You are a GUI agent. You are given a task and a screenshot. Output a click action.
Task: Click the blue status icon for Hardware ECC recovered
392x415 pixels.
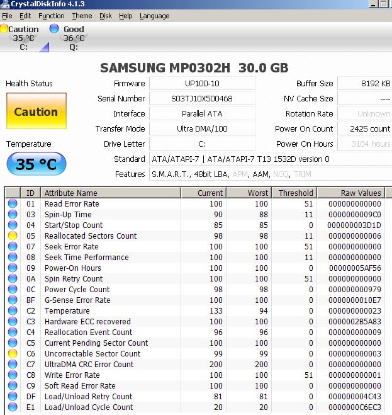coord(13,321)
